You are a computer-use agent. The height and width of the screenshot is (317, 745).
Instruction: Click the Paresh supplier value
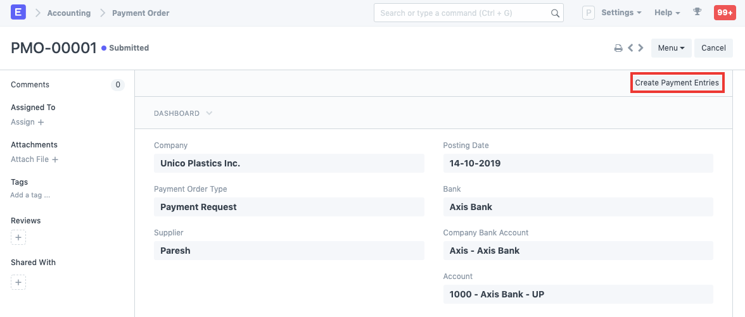tap(289, 251)
